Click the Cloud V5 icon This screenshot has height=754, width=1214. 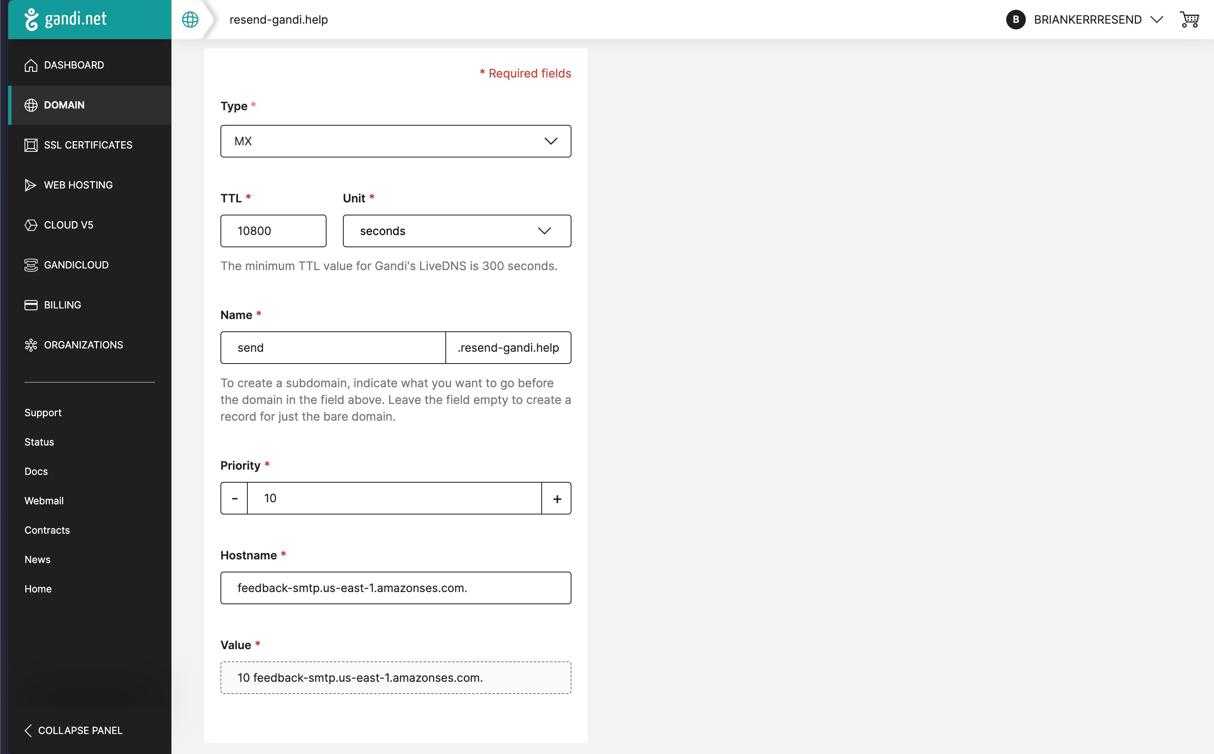(31, 225)
